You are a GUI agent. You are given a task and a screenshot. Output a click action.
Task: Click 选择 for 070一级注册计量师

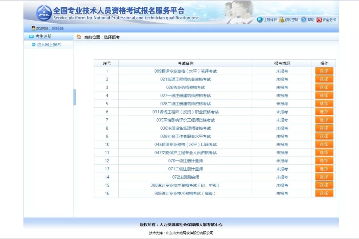(324, 161)
